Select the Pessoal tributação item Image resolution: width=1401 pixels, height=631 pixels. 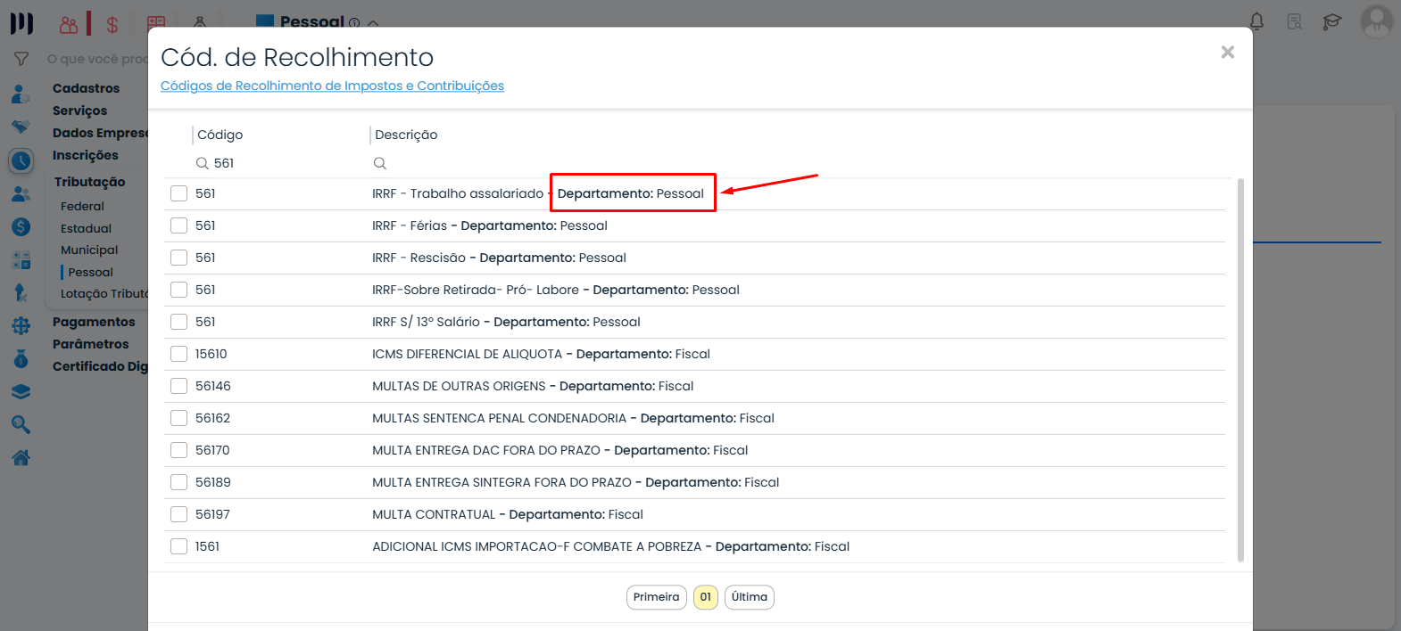pos(91,272)
